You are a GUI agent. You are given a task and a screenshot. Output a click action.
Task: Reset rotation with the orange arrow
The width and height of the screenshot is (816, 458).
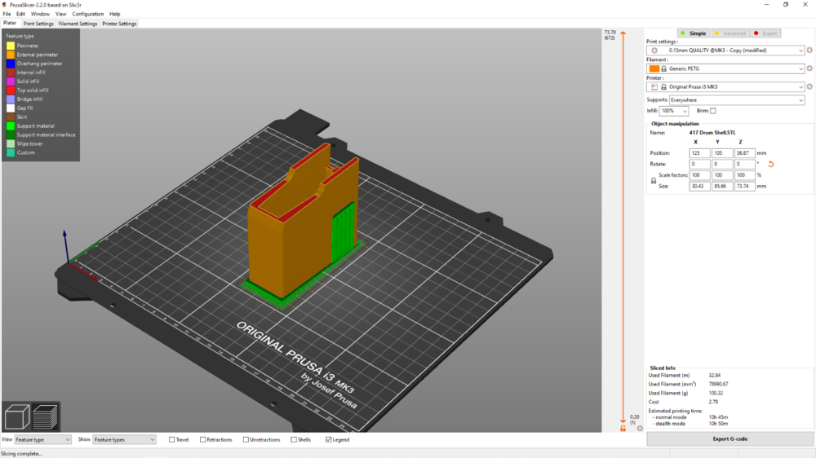click(x=770, y=164)
